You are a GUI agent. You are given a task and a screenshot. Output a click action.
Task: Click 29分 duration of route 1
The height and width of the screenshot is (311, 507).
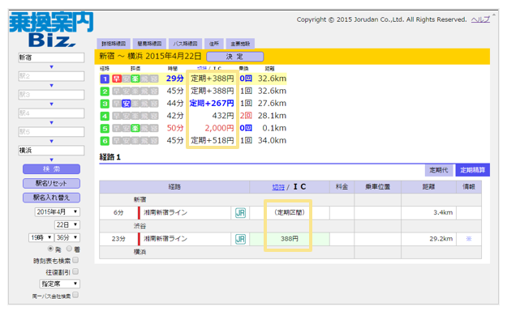point(175,79)
